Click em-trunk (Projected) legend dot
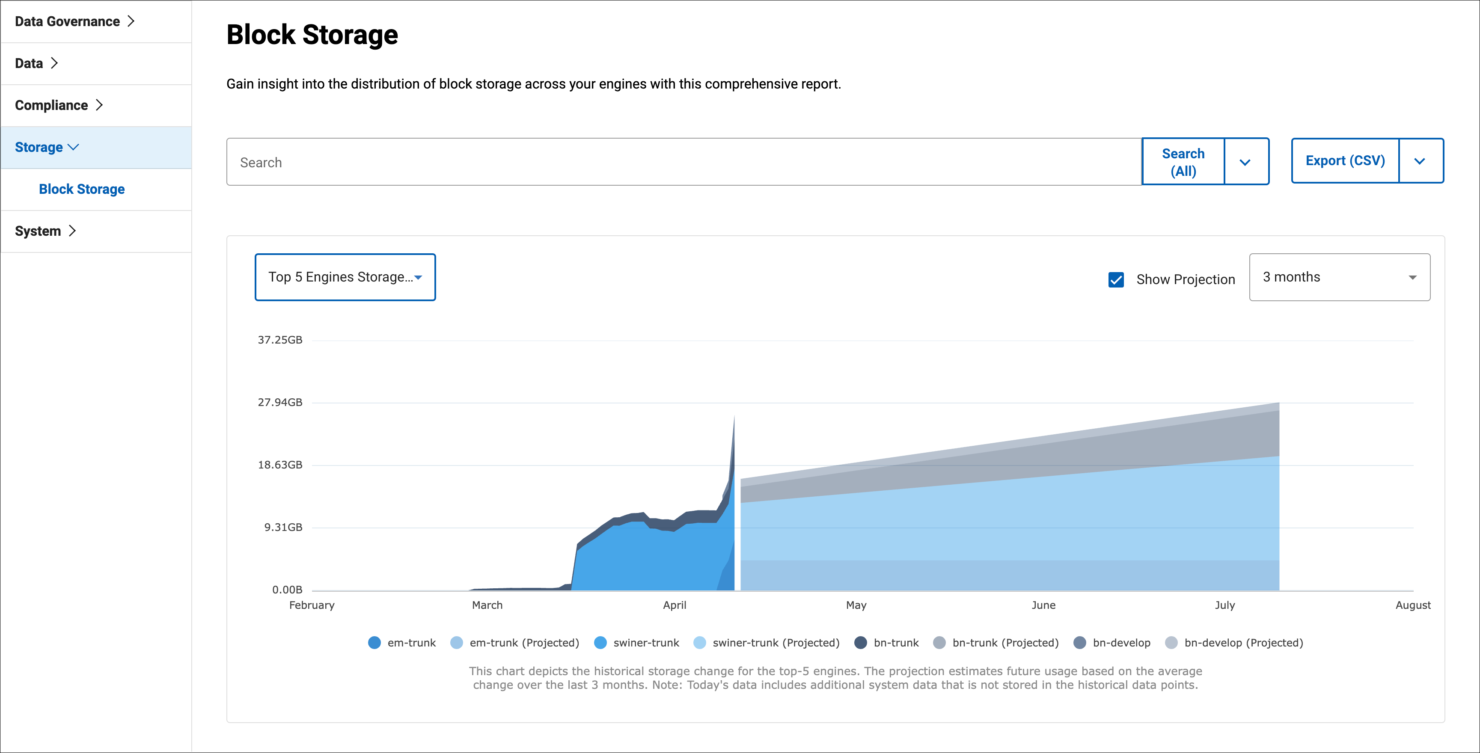Image resolution: width=1480 pixels, height=753 pixels. [456, 643]
